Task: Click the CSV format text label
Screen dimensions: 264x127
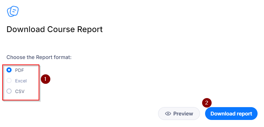Action: [20, 91]
